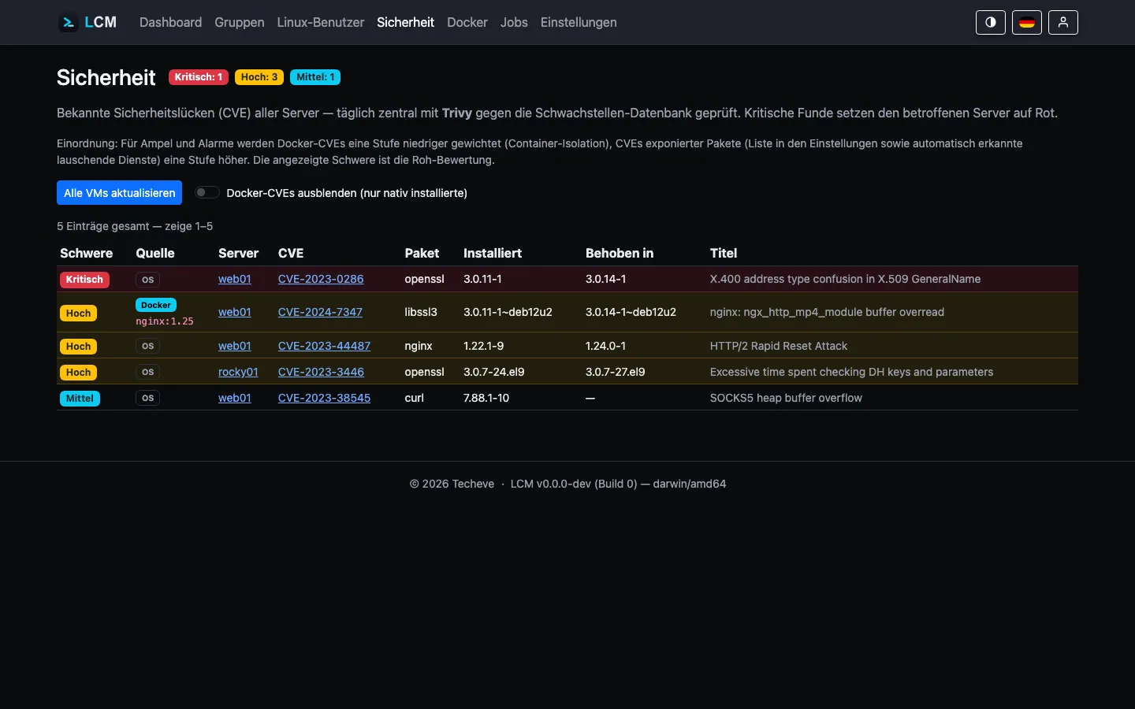Click the Server column header
Image resolution: width=1135 pixels, height=709 pixels.
coord(238,253)
